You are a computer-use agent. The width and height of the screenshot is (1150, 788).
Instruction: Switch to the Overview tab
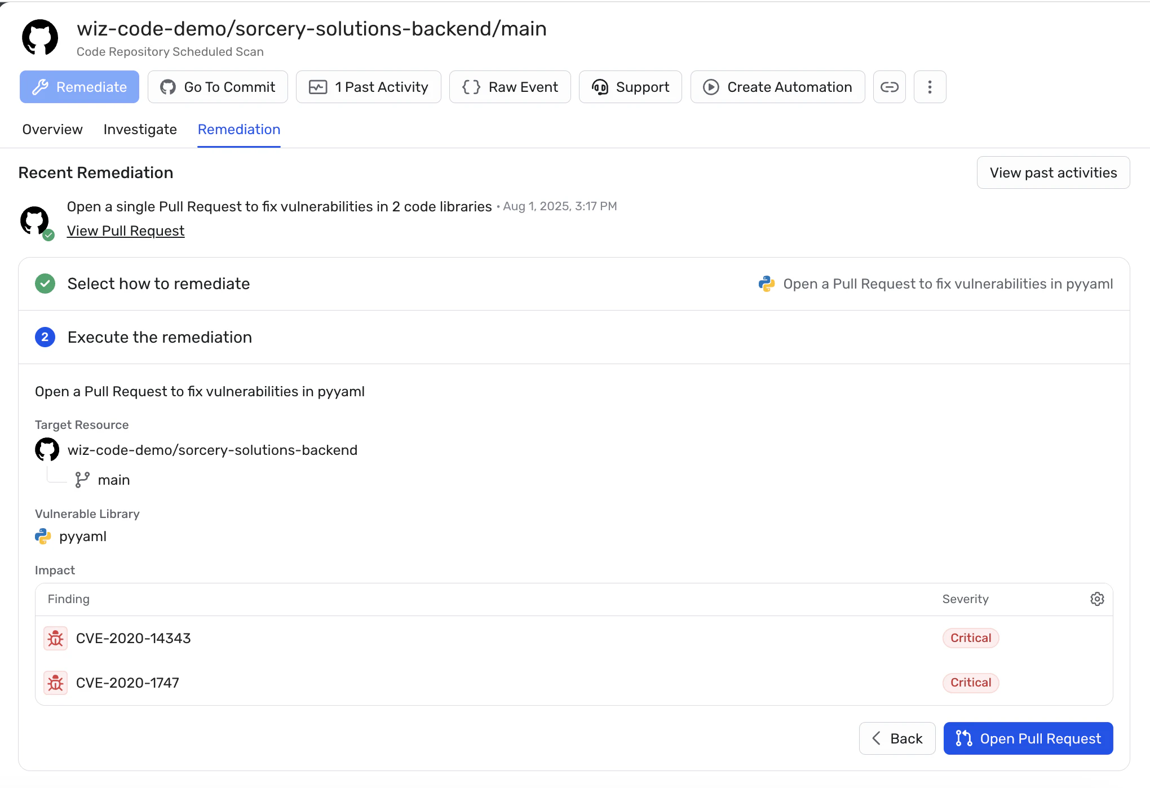tap(52, 129)
